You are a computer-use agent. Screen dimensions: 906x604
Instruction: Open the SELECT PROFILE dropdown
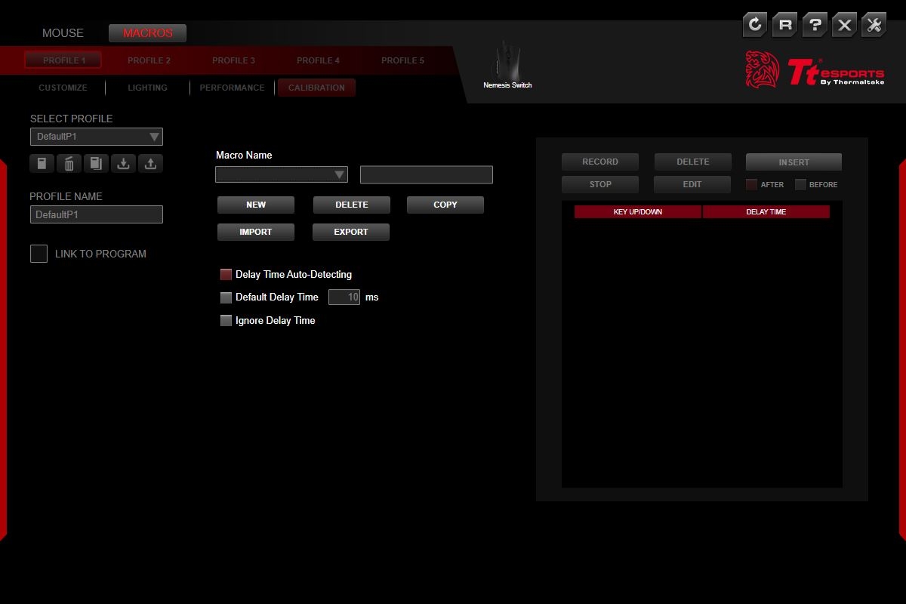pyautogui.click(x=97, y=137)
